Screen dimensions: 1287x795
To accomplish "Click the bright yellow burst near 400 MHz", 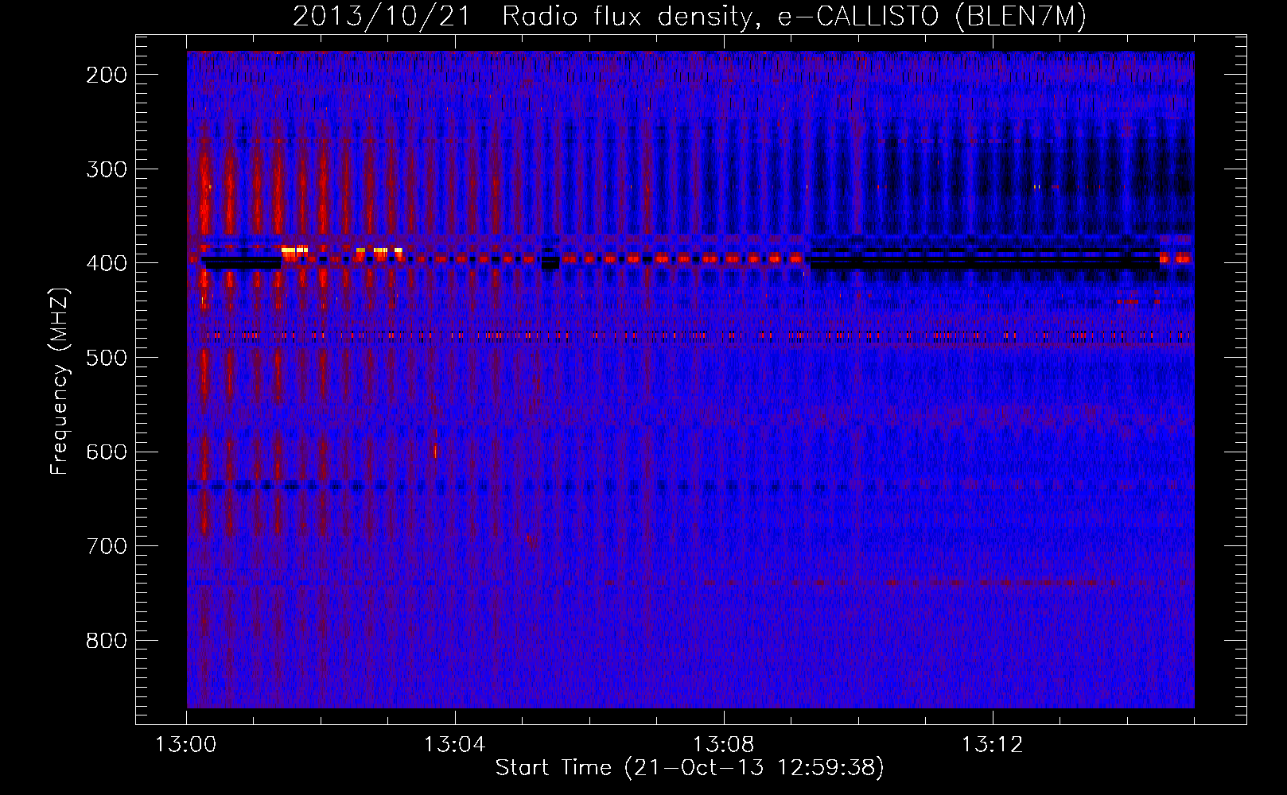I will tap(294, 250).
